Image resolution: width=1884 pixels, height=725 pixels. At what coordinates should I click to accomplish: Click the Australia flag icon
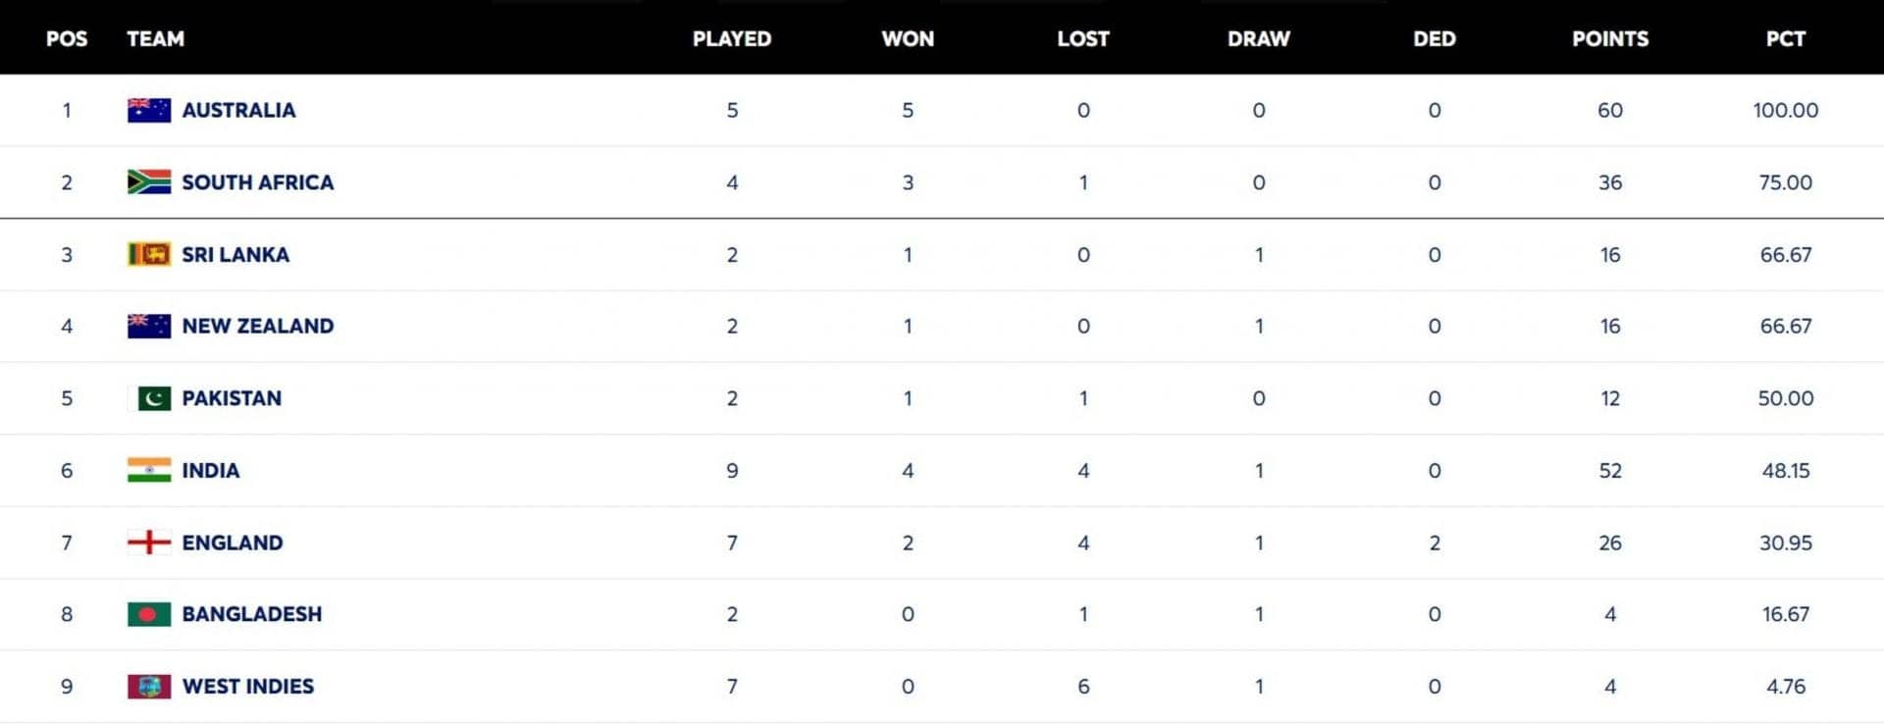coord(149,110)
